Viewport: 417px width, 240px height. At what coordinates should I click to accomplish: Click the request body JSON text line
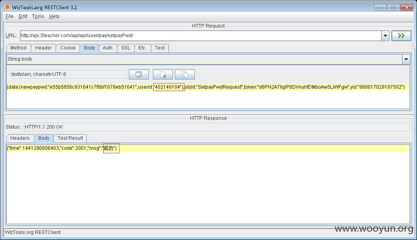pyautogui.click(x=206, y=87)
